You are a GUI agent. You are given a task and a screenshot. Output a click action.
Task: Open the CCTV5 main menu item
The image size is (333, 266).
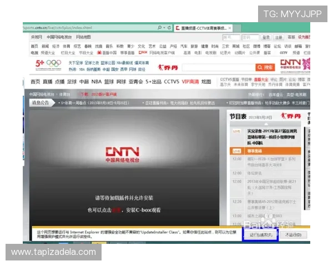[171, 81]
